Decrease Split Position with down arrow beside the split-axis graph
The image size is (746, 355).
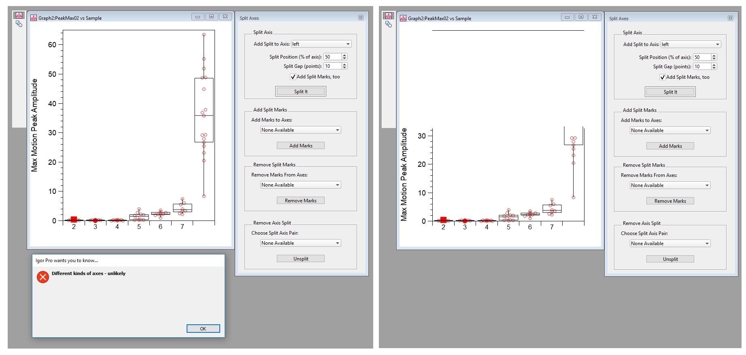pyautogui.click(x=714, y=59)
